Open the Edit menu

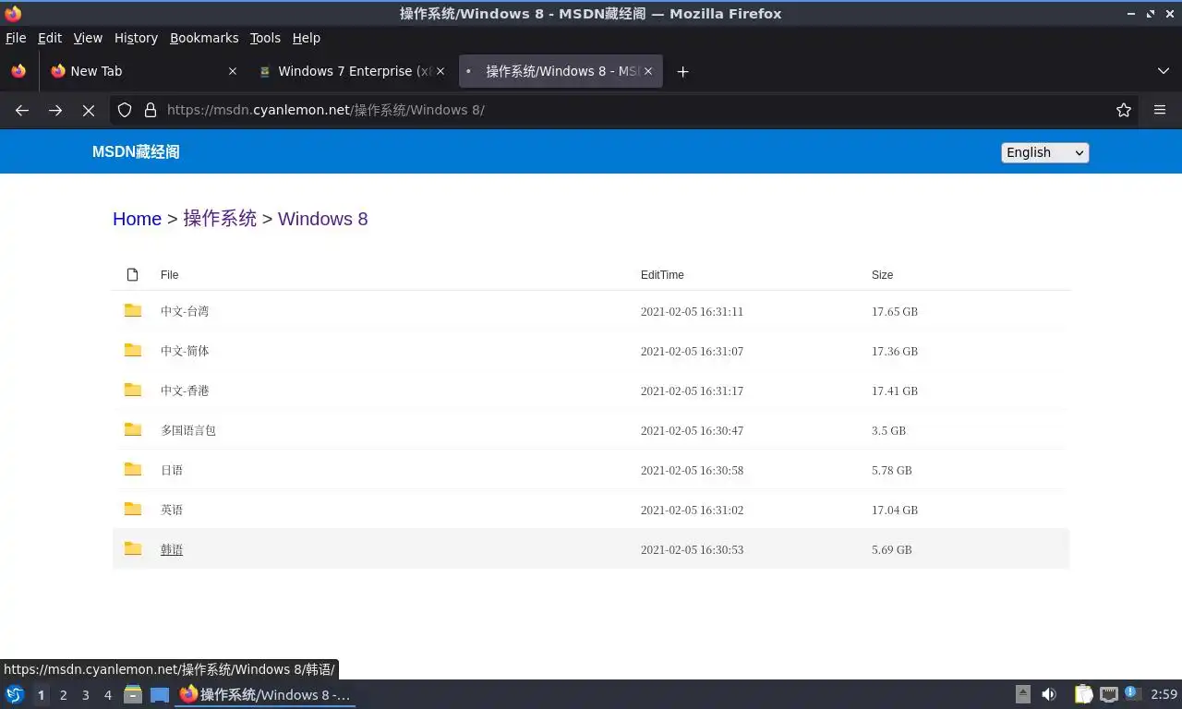[x=50, y=38]
